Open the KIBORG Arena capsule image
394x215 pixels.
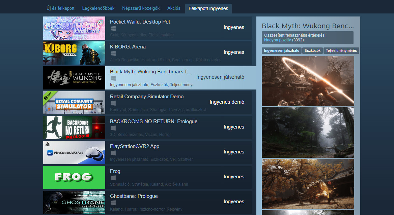click(74, 53)
